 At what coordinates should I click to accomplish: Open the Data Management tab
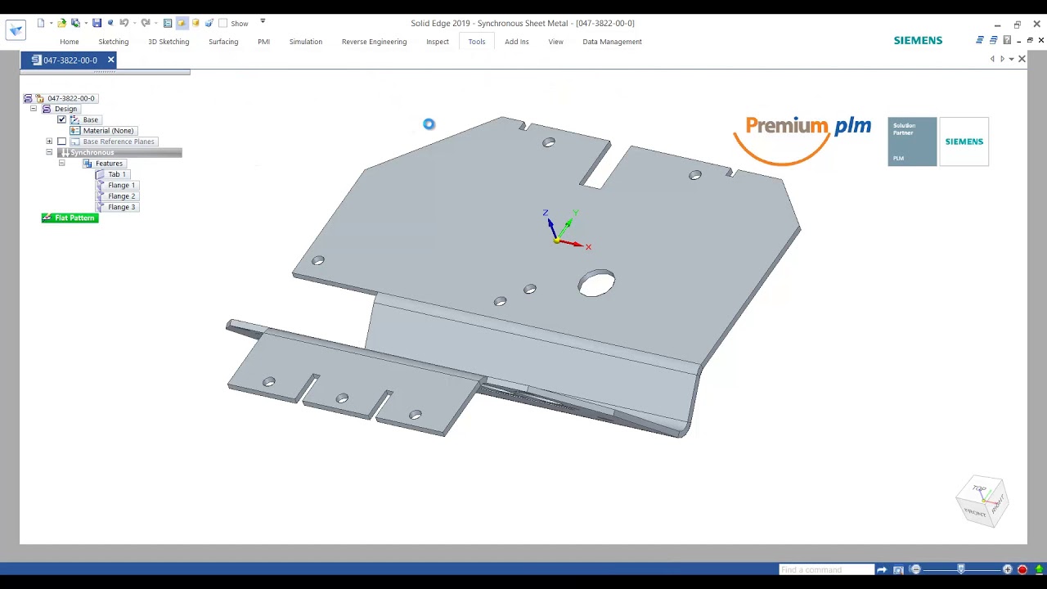coord(612,42)
